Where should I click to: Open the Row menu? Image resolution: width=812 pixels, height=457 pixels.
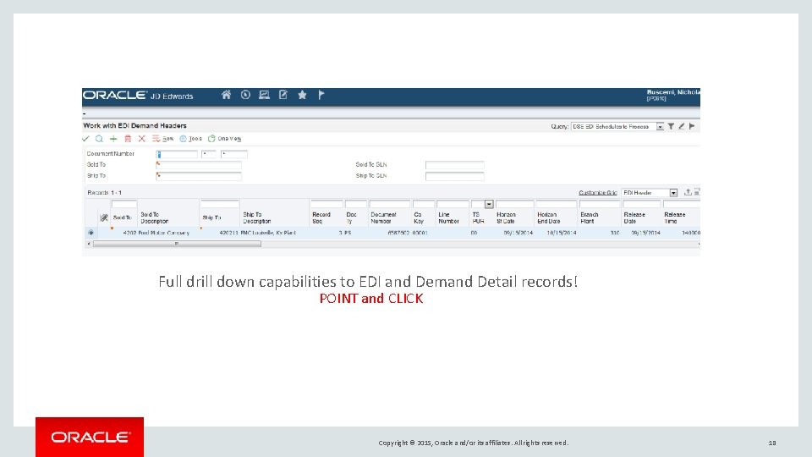[162, 139]
